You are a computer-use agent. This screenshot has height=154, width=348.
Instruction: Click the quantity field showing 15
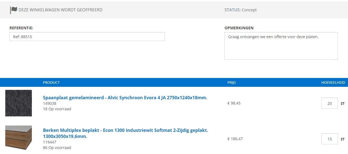tap(329, 139)
